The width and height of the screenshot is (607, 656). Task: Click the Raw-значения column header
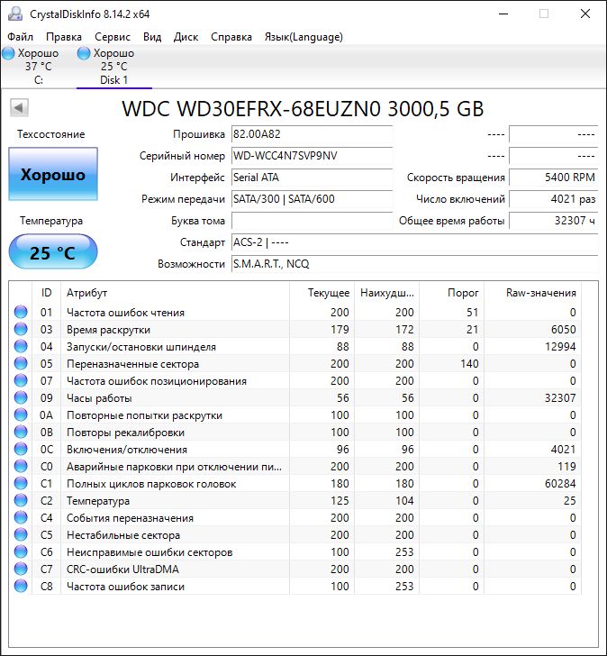[532, 293]
